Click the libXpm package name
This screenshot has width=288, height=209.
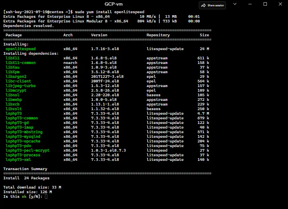[12, 72]
